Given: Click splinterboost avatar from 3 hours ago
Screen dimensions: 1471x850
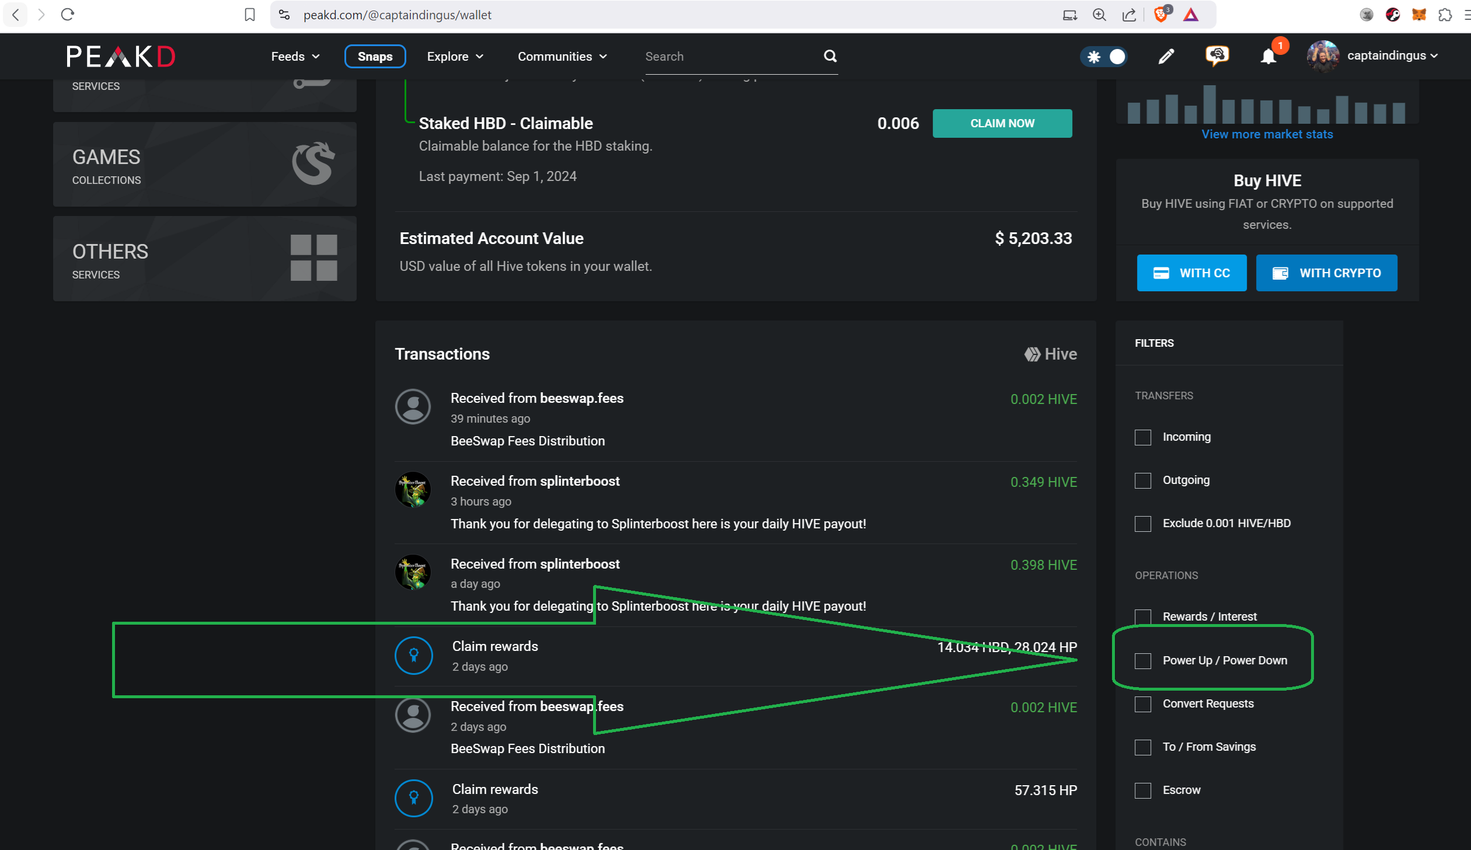Looking at the screenshot, I should tap(413, 489).
